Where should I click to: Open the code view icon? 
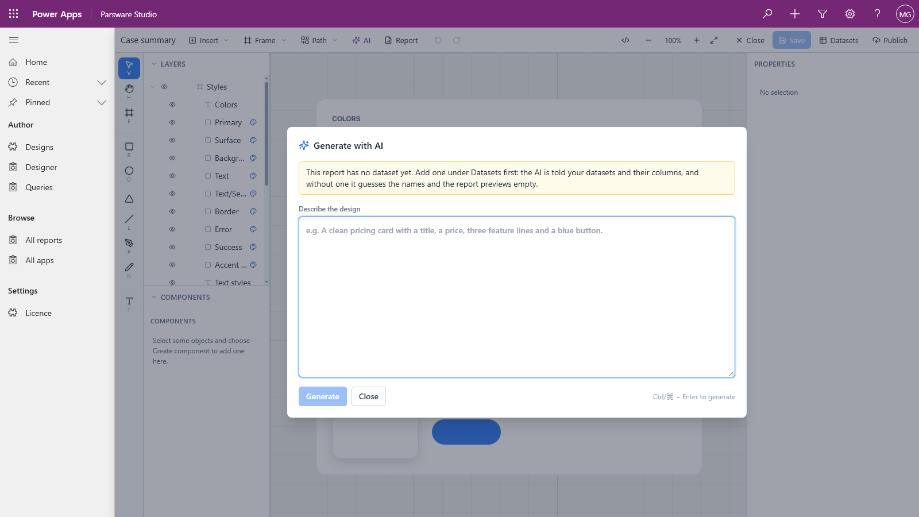[x=625, y=40]
